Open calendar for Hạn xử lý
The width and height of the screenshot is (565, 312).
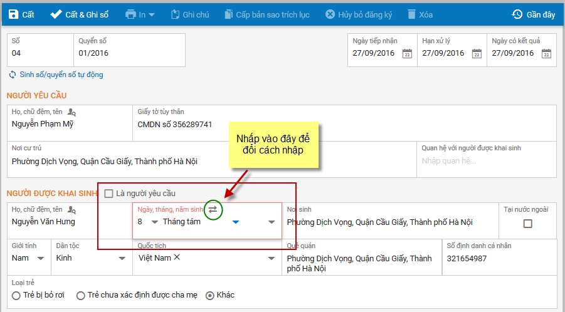point(477,53)
